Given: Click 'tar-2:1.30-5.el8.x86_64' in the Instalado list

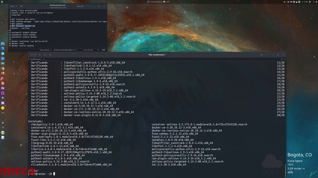Looking at the screenshot, I should click(169, 165).
